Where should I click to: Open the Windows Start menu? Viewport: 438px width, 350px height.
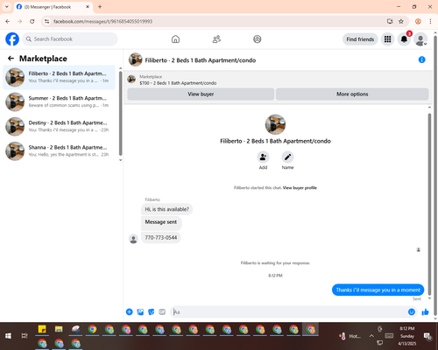point(8,336)
